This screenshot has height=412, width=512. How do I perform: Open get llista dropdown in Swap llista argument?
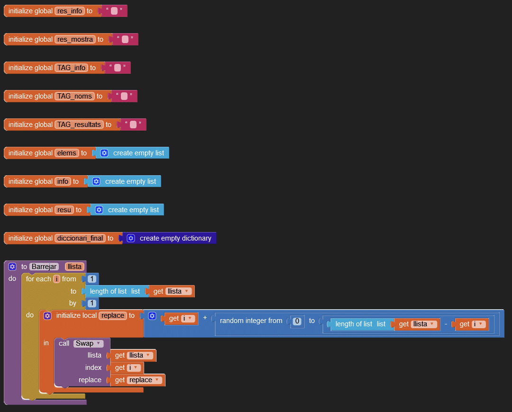(148, 355)
